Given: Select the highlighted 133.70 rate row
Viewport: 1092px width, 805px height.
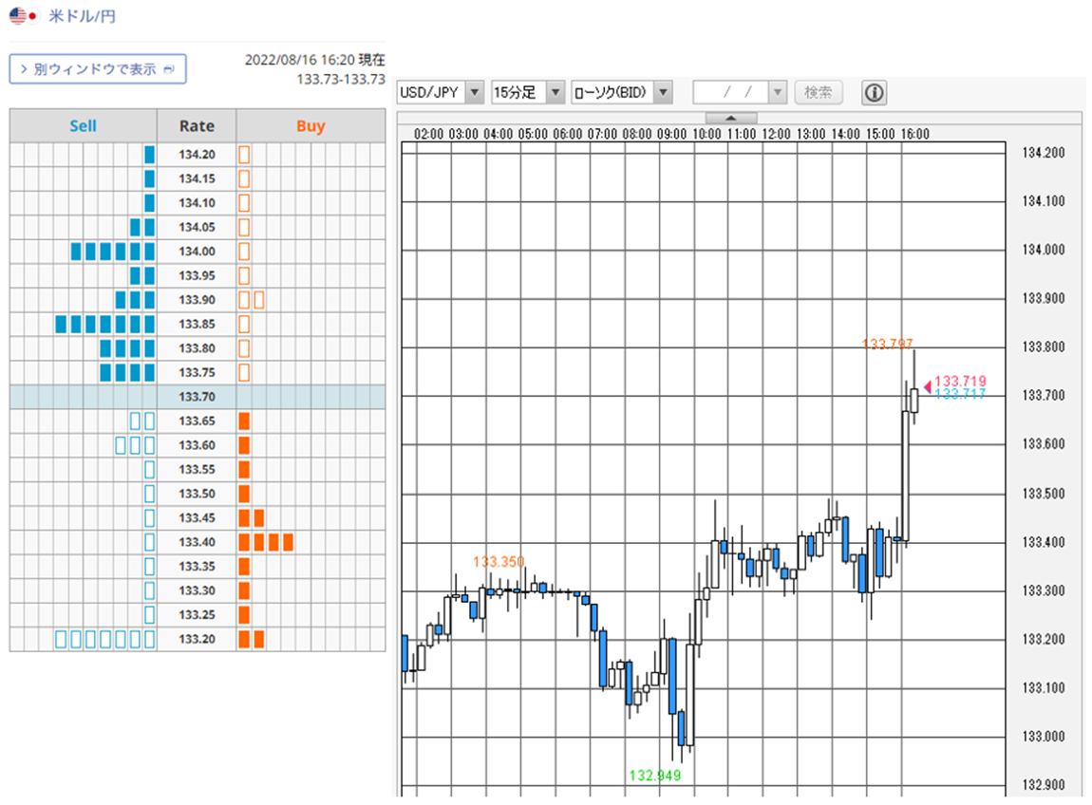Looking at the screenshot, I should (198, 396).
